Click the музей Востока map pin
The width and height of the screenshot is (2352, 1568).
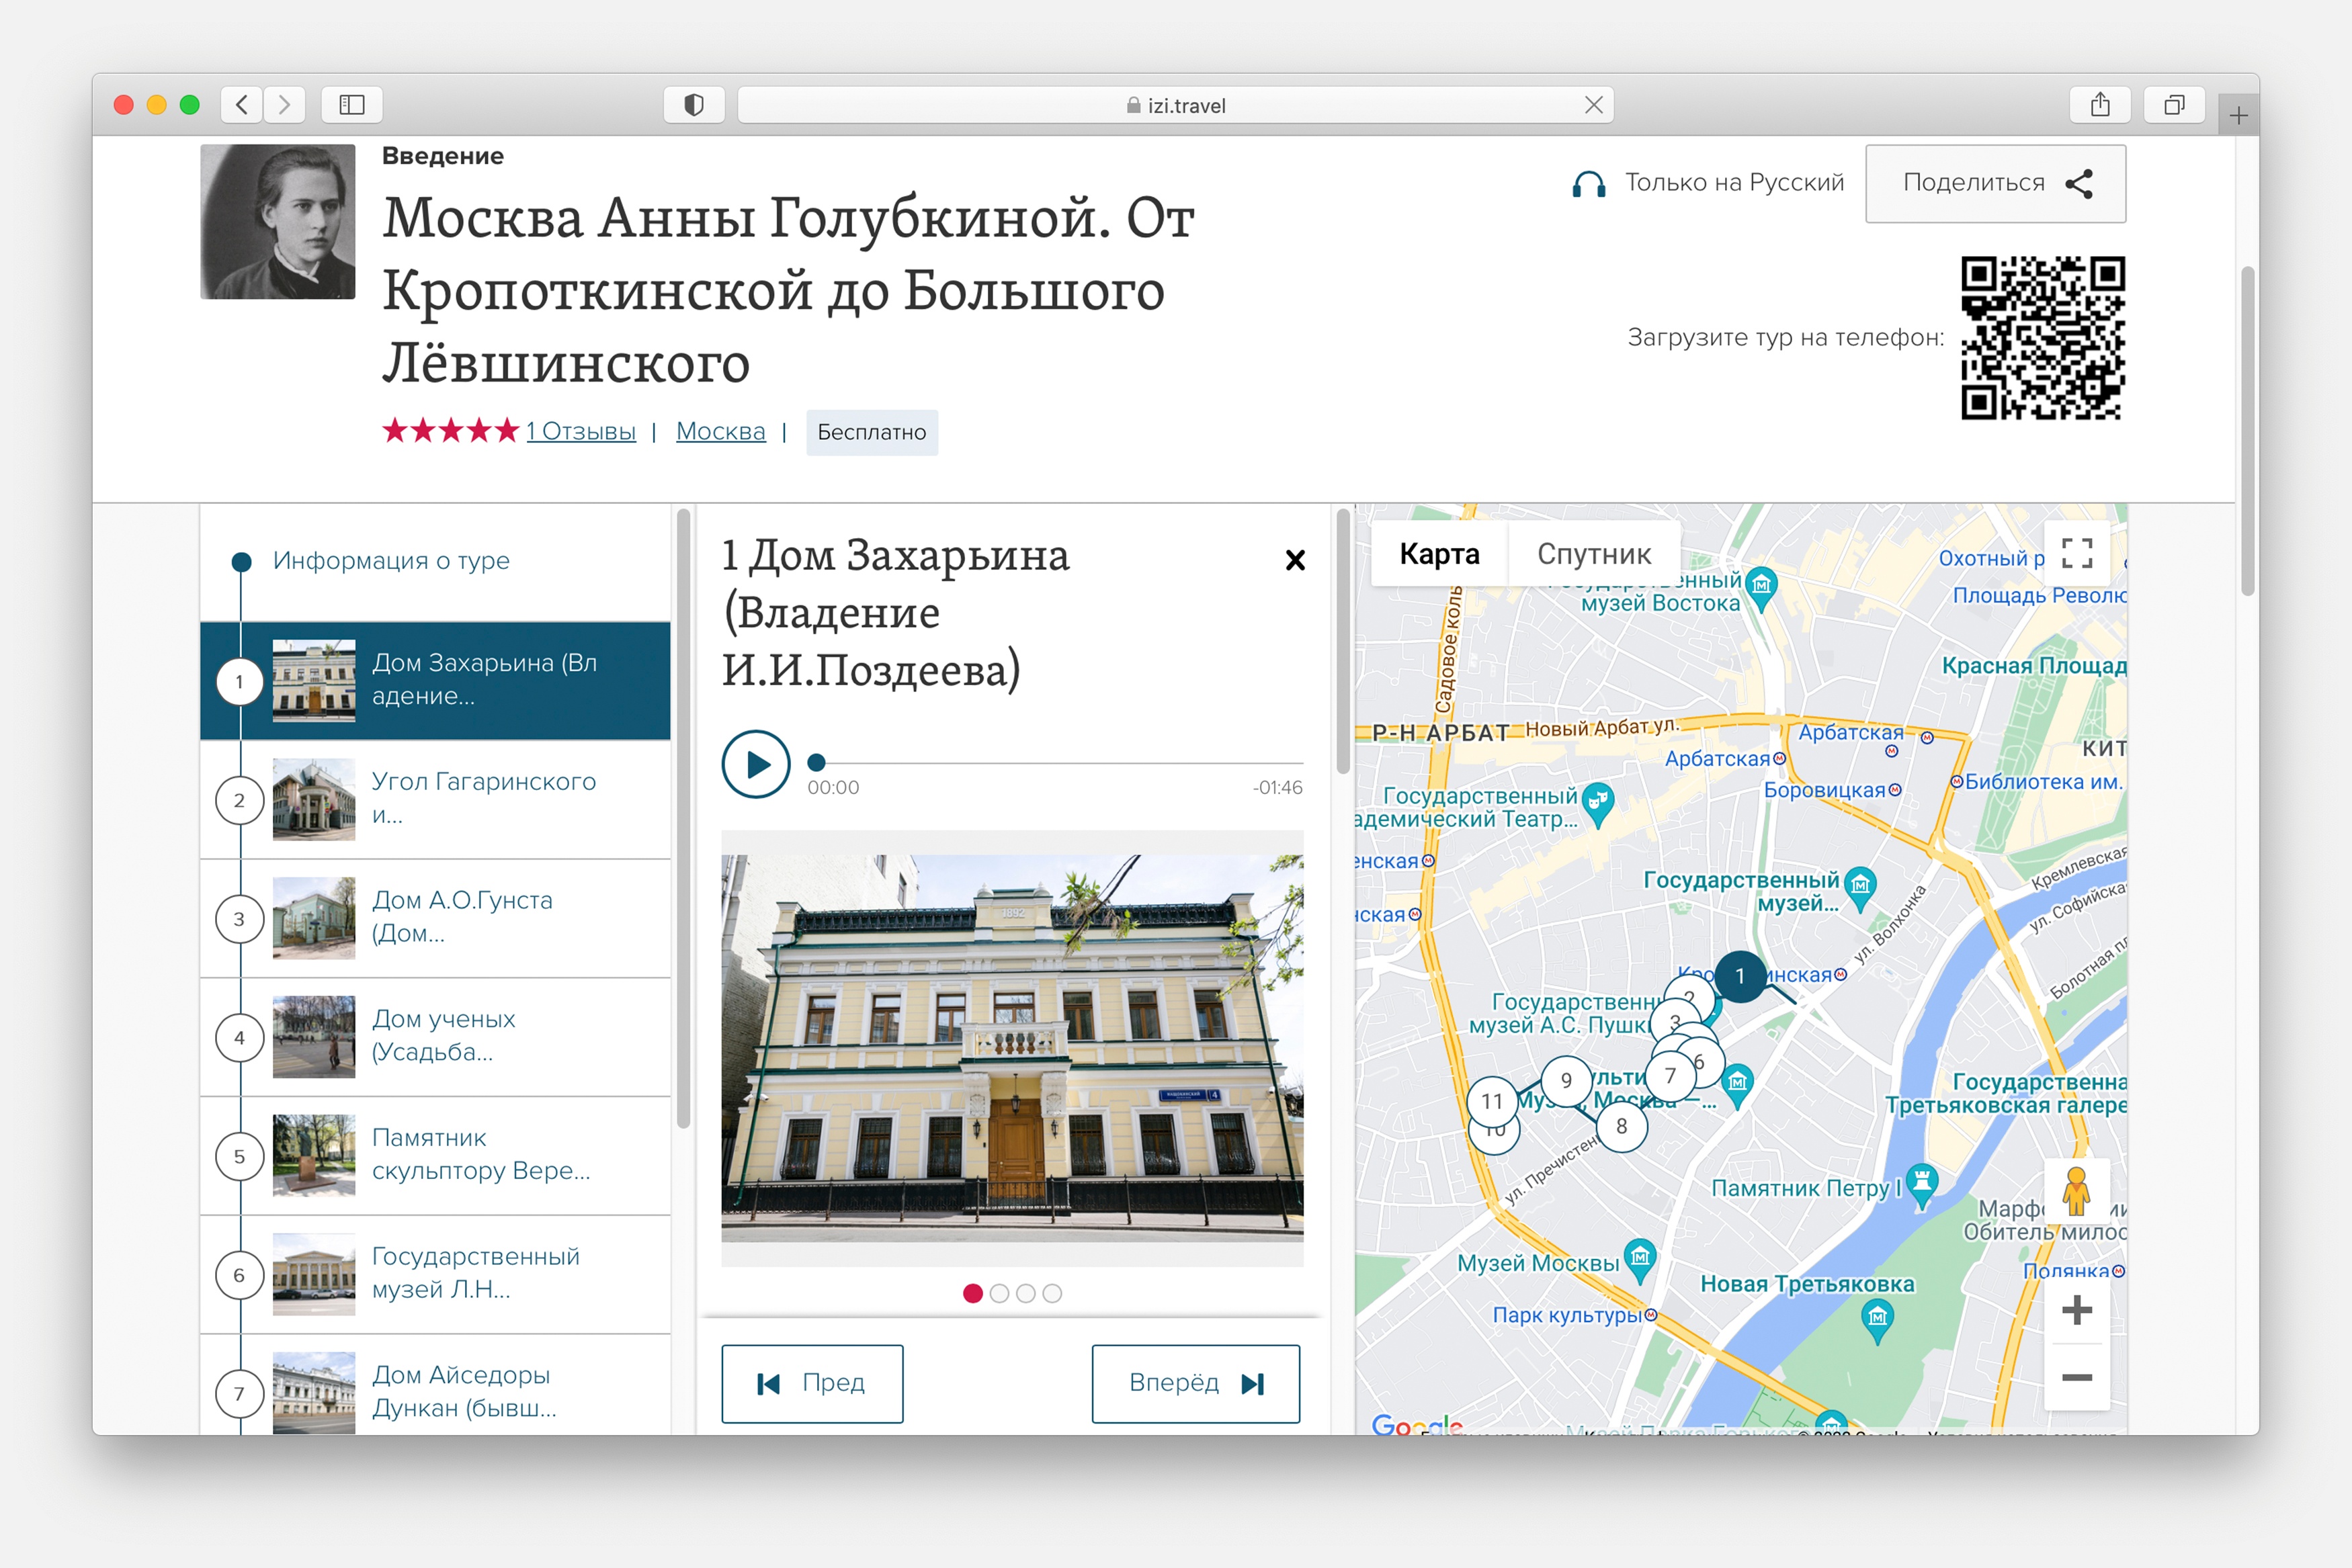1762,587
